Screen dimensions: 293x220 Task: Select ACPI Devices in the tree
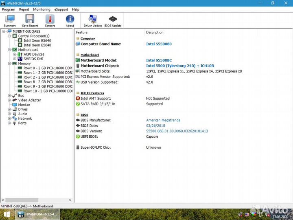pos(34,54)
